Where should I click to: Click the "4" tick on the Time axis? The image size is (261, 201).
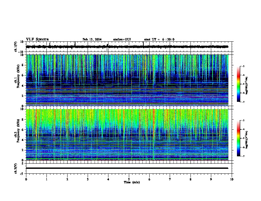(x=108, y=179)
